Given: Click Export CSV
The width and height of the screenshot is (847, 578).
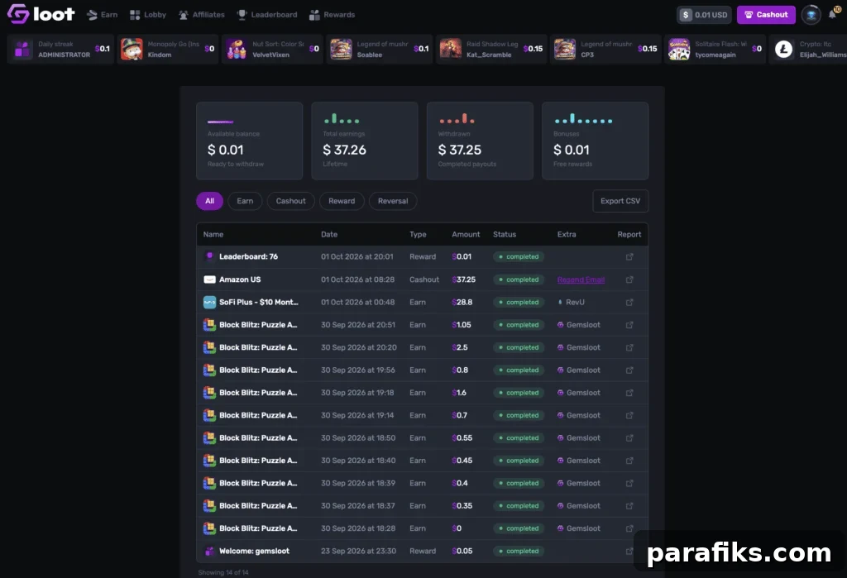Looking at the screenshot, I should [620, 201].
